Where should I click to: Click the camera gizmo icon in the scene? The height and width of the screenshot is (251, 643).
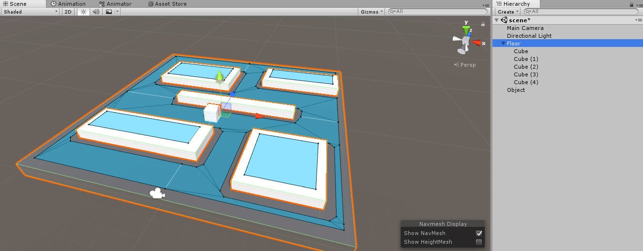tap(156, 193)
